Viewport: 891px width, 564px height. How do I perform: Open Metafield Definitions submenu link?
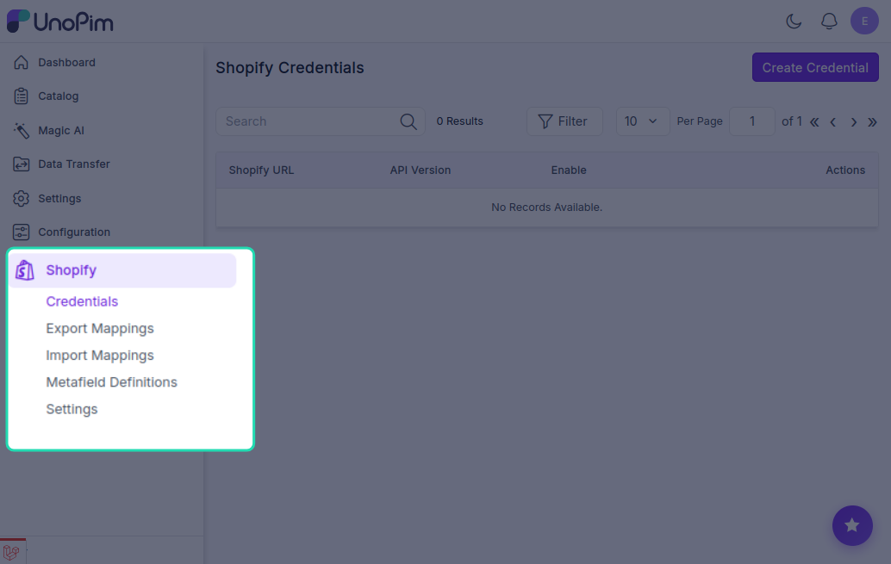point(111,382)
